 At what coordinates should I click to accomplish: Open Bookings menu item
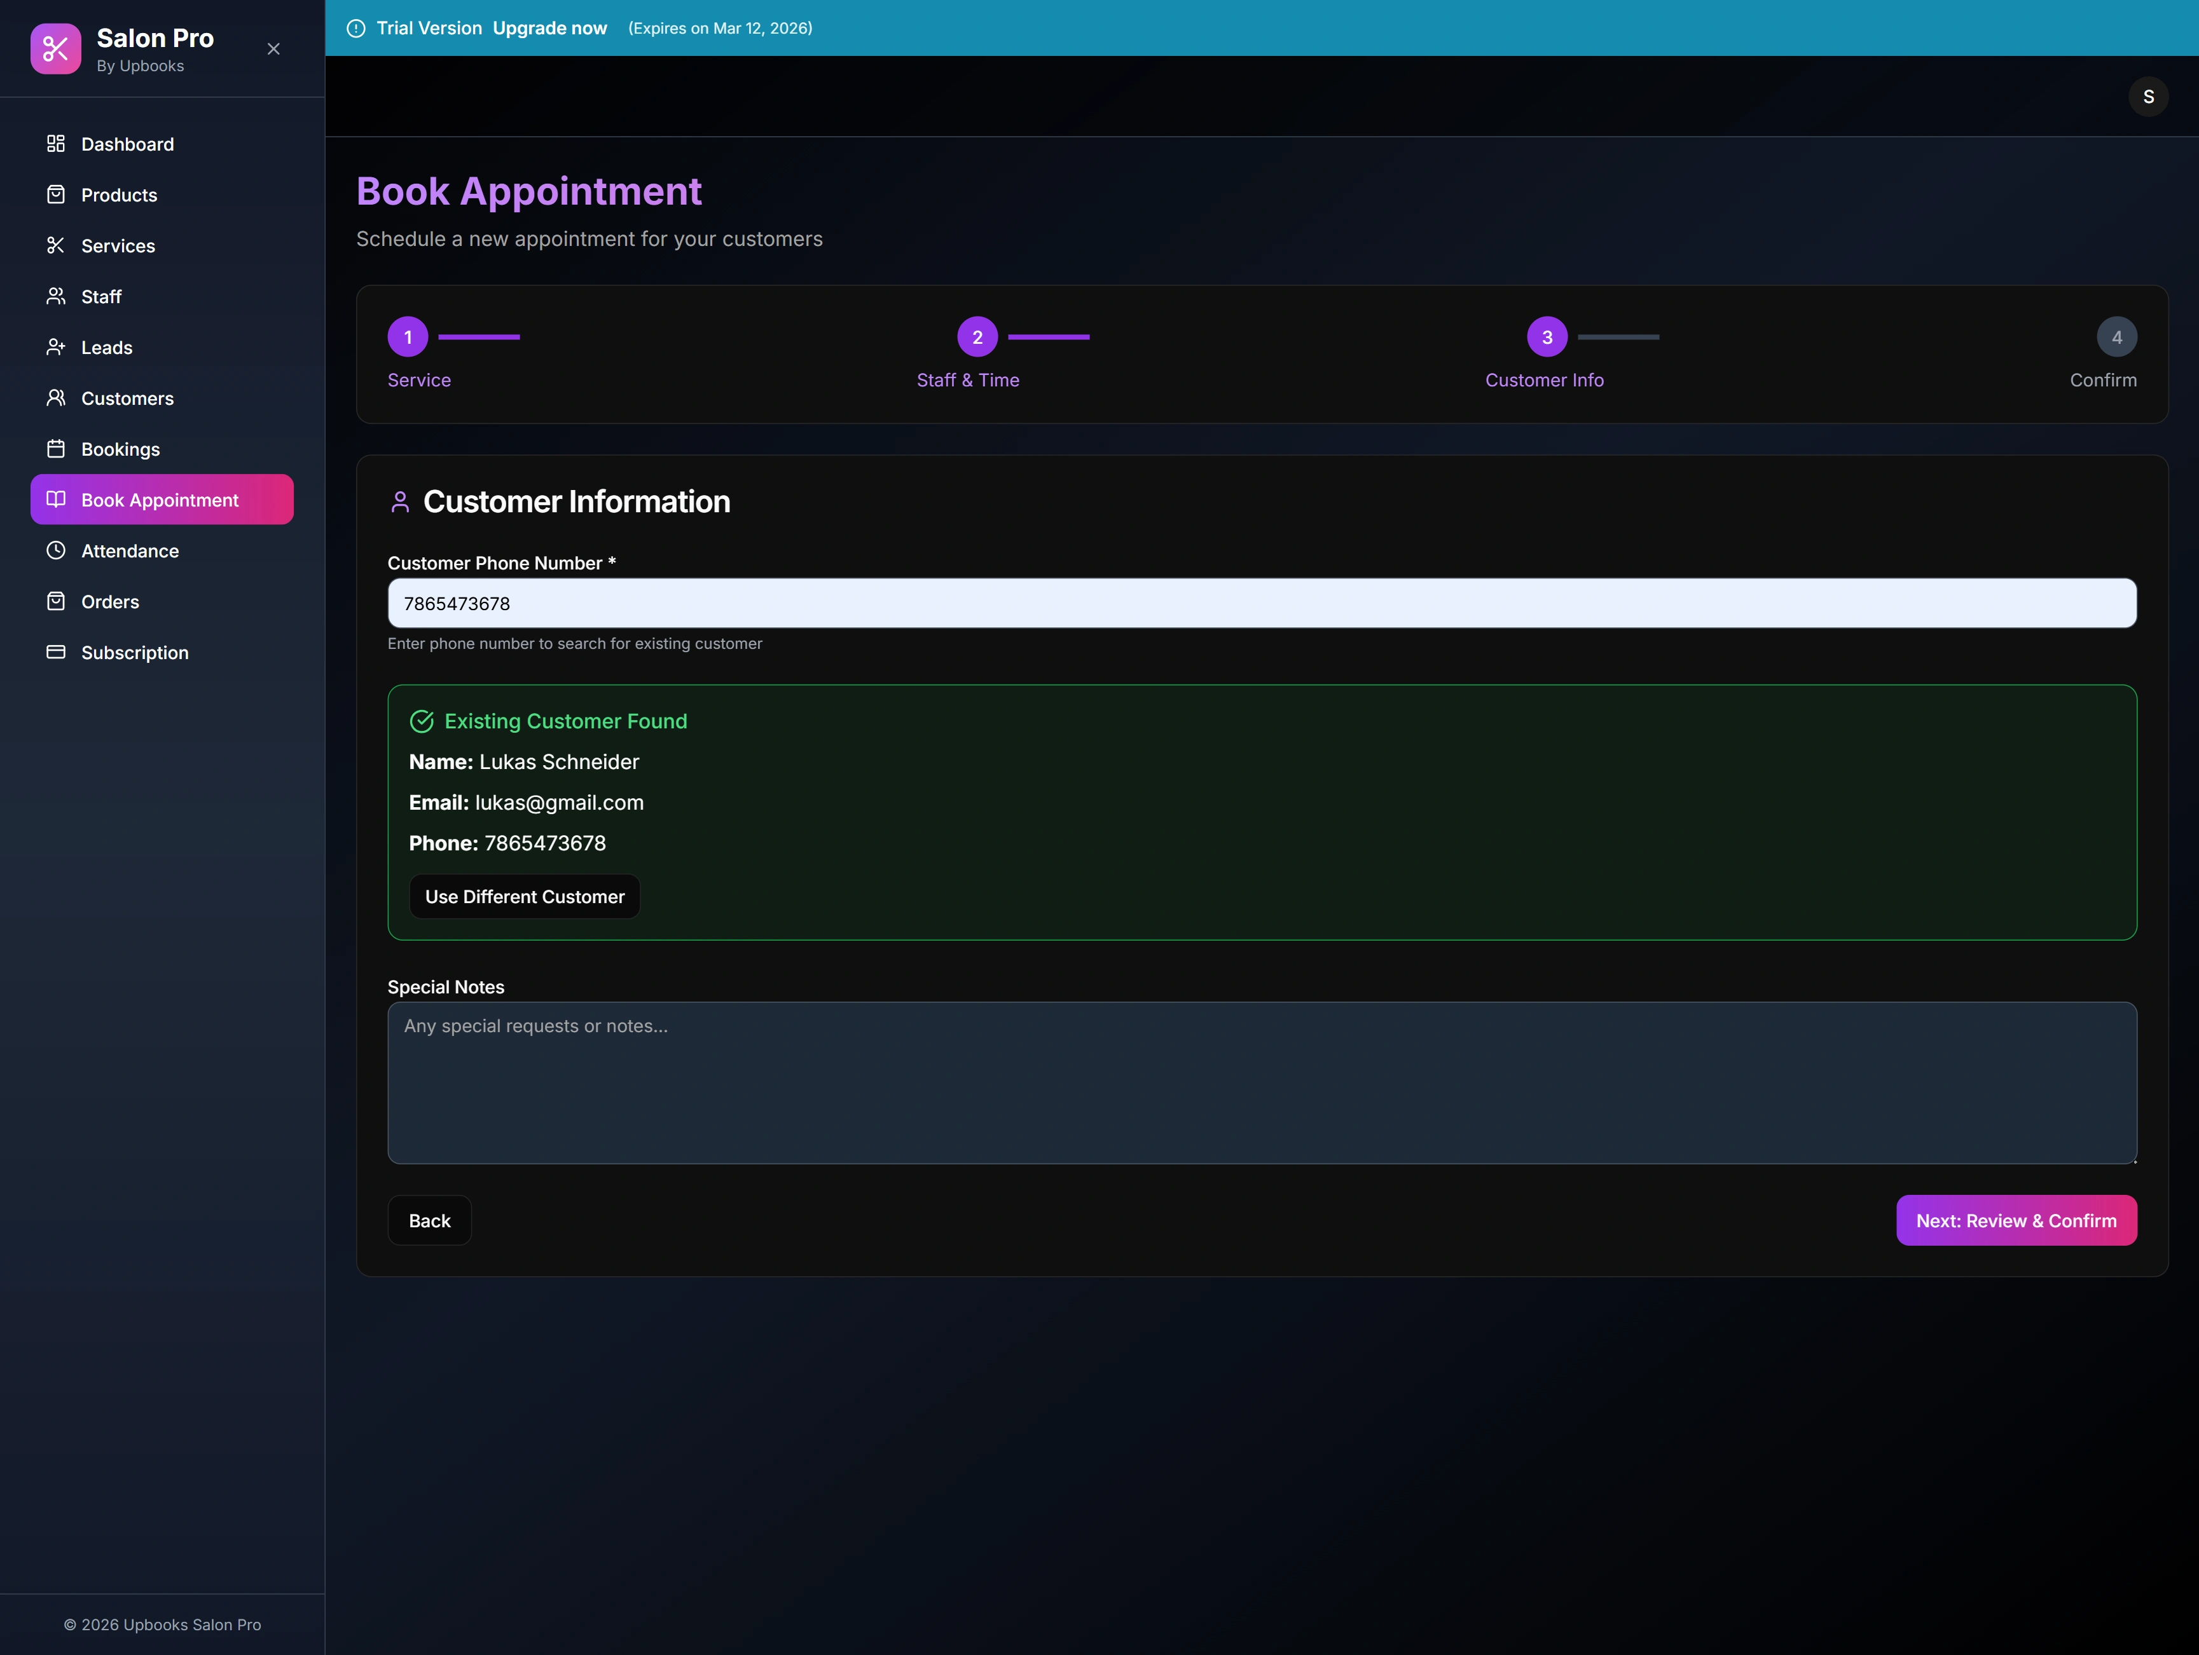[120, 449]
